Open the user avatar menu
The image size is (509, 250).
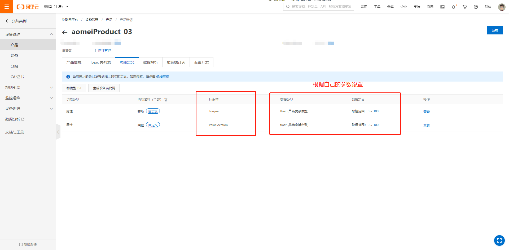[502, 7]
